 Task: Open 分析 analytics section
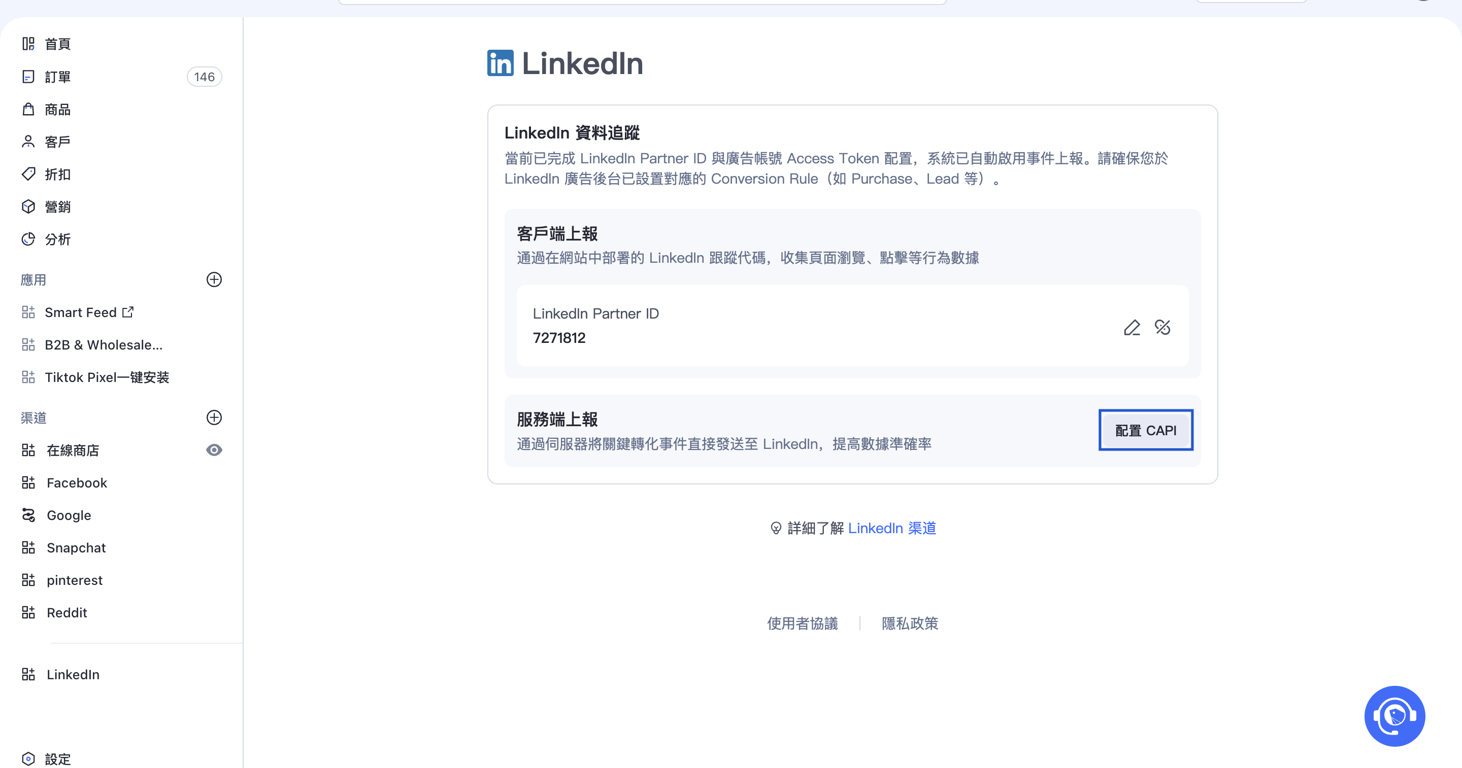coord(58,239)
